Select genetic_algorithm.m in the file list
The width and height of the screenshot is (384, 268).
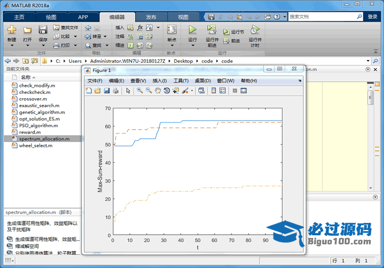click(41, 112)
